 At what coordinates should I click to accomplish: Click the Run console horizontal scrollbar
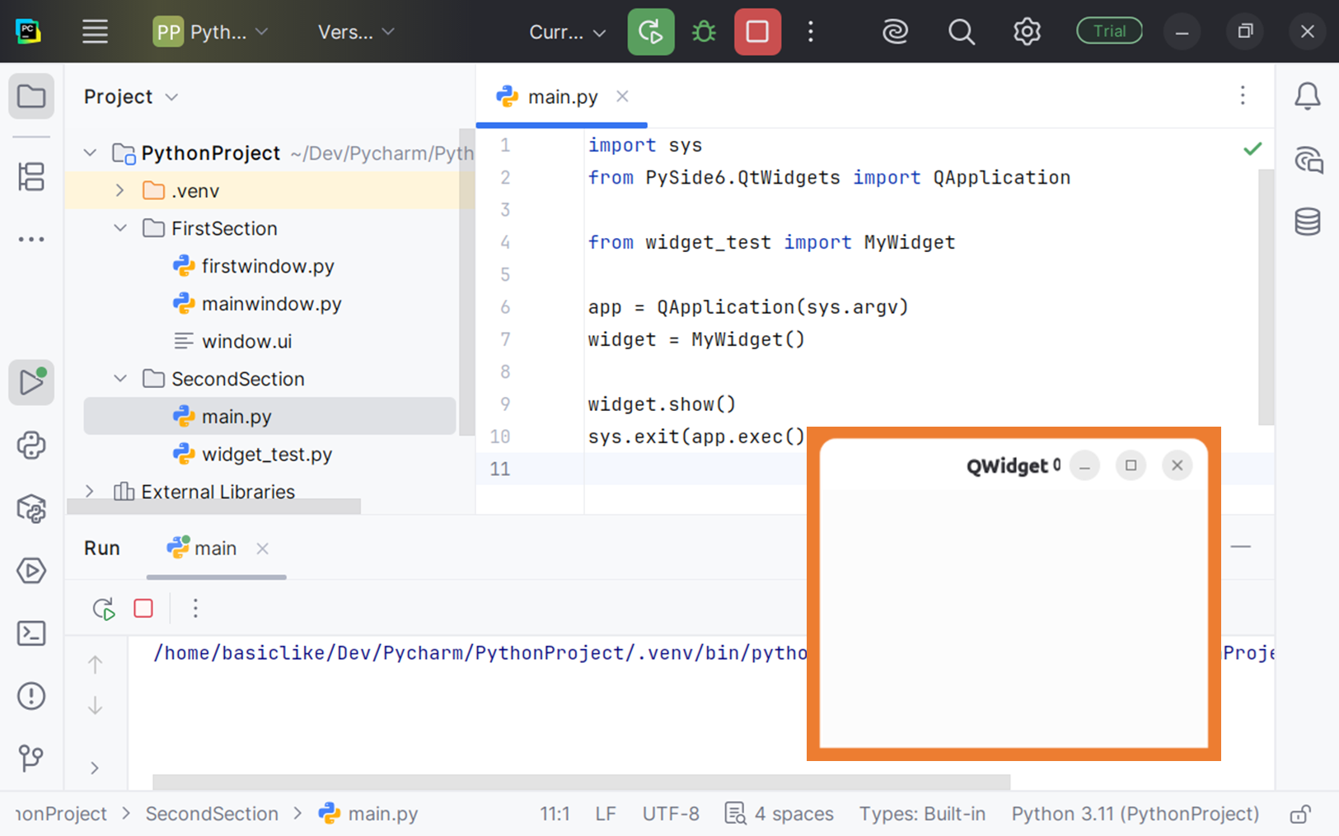coord(582,782)
